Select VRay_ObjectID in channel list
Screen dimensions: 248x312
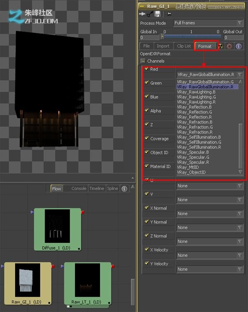(191, 172)
